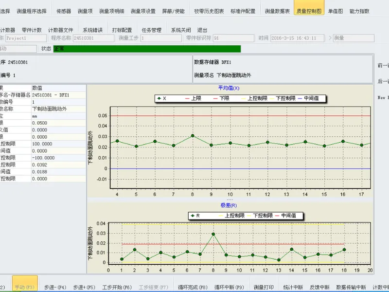Click the 程序名称 field showing 24510381
The height and width of the screenshot is (292, 389).
coord(93,38)
